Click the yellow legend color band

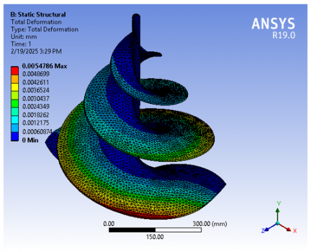[15, 87]
